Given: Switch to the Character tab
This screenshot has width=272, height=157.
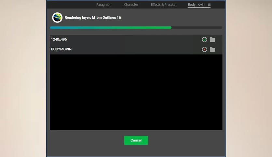Looking at the screenshot, I should pos(131,5).
